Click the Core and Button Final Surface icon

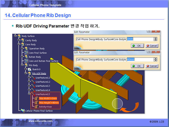pos(26,61)
